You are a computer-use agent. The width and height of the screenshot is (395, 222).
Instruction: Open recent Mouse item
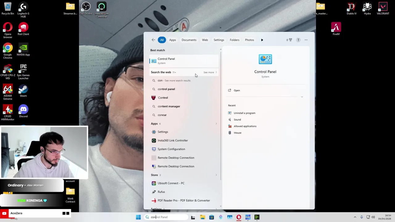(x=238, y=133)
